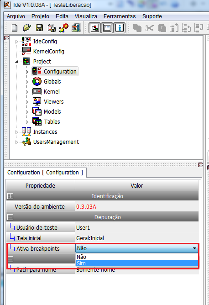Click the application icon in title bar
This screenshot has height=305, width=209.
click(7, 5)
